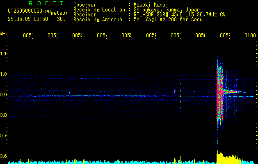Click the 0052 time axis marker

pyautogui.click(x=53, y=35)
